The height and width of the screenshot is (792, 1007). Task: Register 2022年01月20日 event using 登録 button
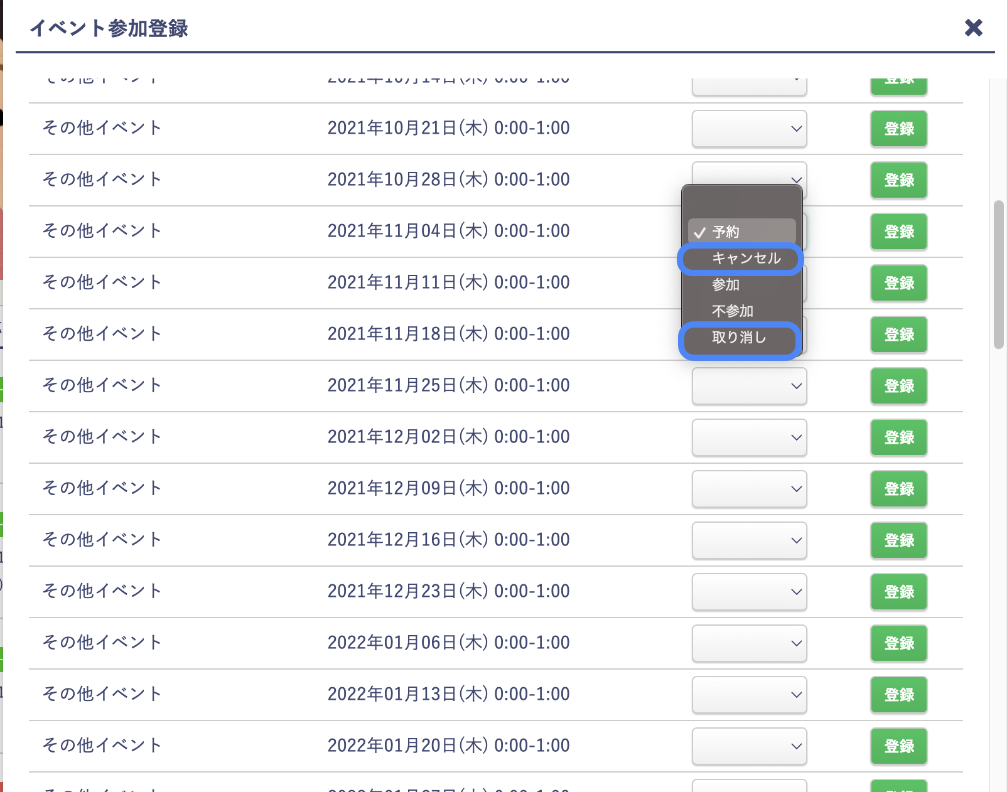coord(898,746)
